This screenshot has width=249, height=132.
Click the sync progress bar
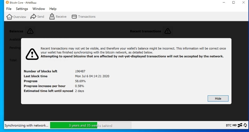pyautogui.click(x=90, y=125)
